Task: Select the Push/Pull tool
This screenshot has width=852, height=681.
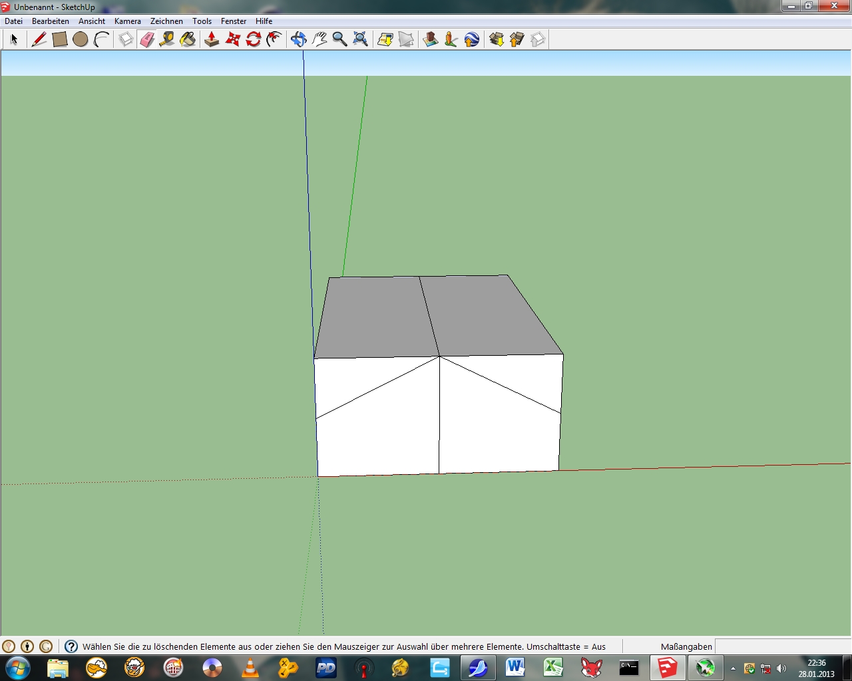Action: pos(212,39)
